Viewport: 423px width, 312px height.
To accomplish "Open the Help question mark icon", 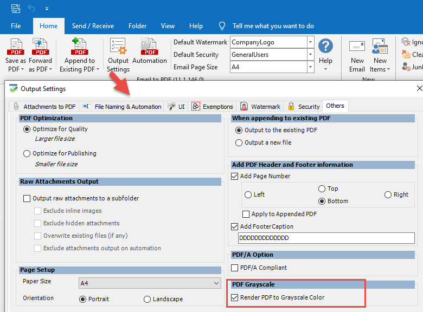I will 325,47.
